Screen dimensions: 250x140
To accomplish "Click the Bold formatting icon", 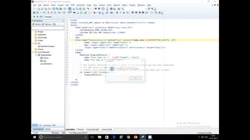I will tap(117, 12).
